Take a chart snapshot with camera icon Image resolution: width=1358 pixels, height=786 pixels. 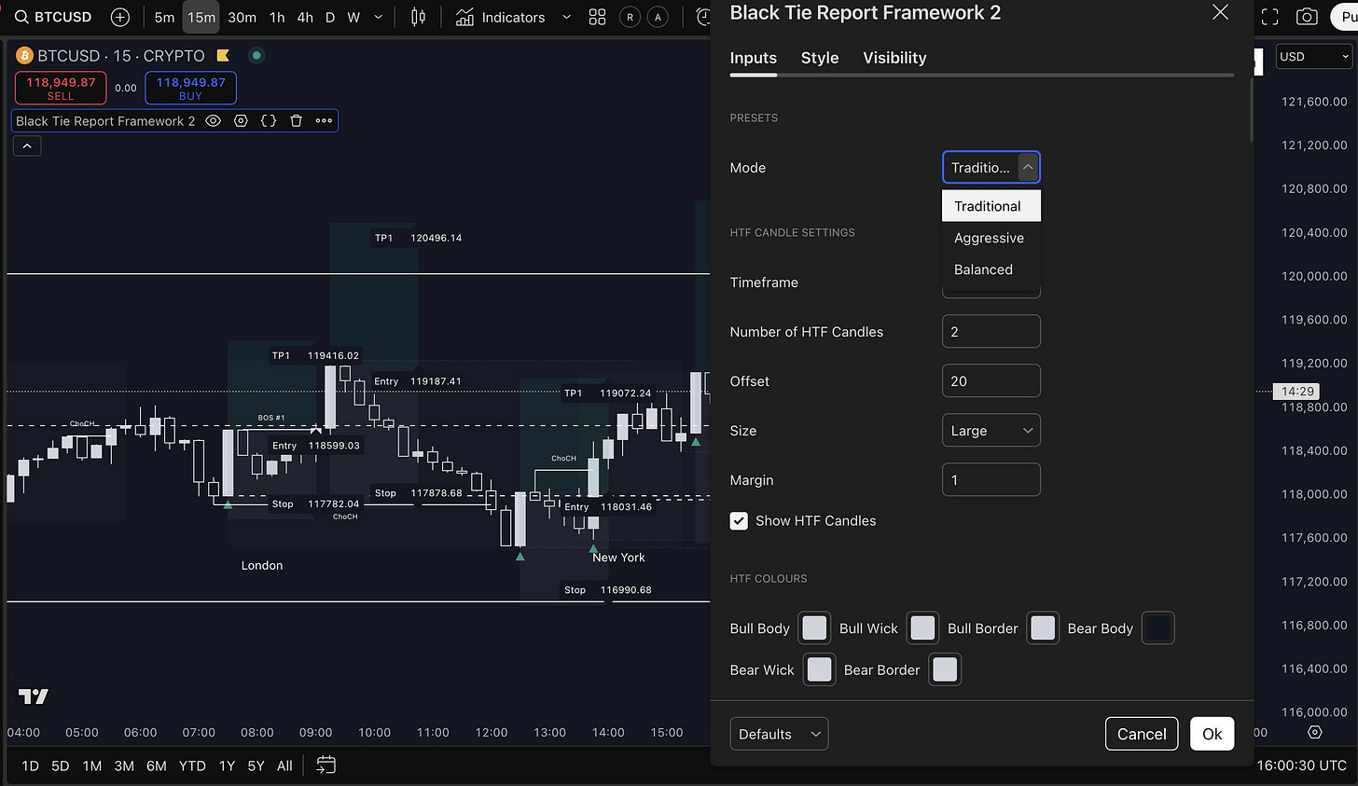[1308, 17]
